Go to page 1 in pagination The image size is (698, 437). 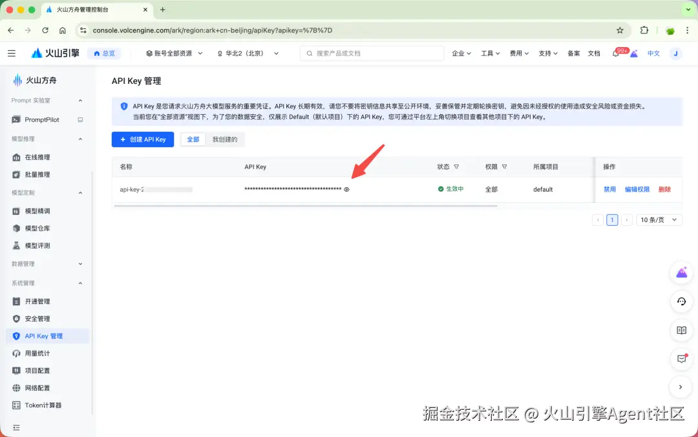612,219
